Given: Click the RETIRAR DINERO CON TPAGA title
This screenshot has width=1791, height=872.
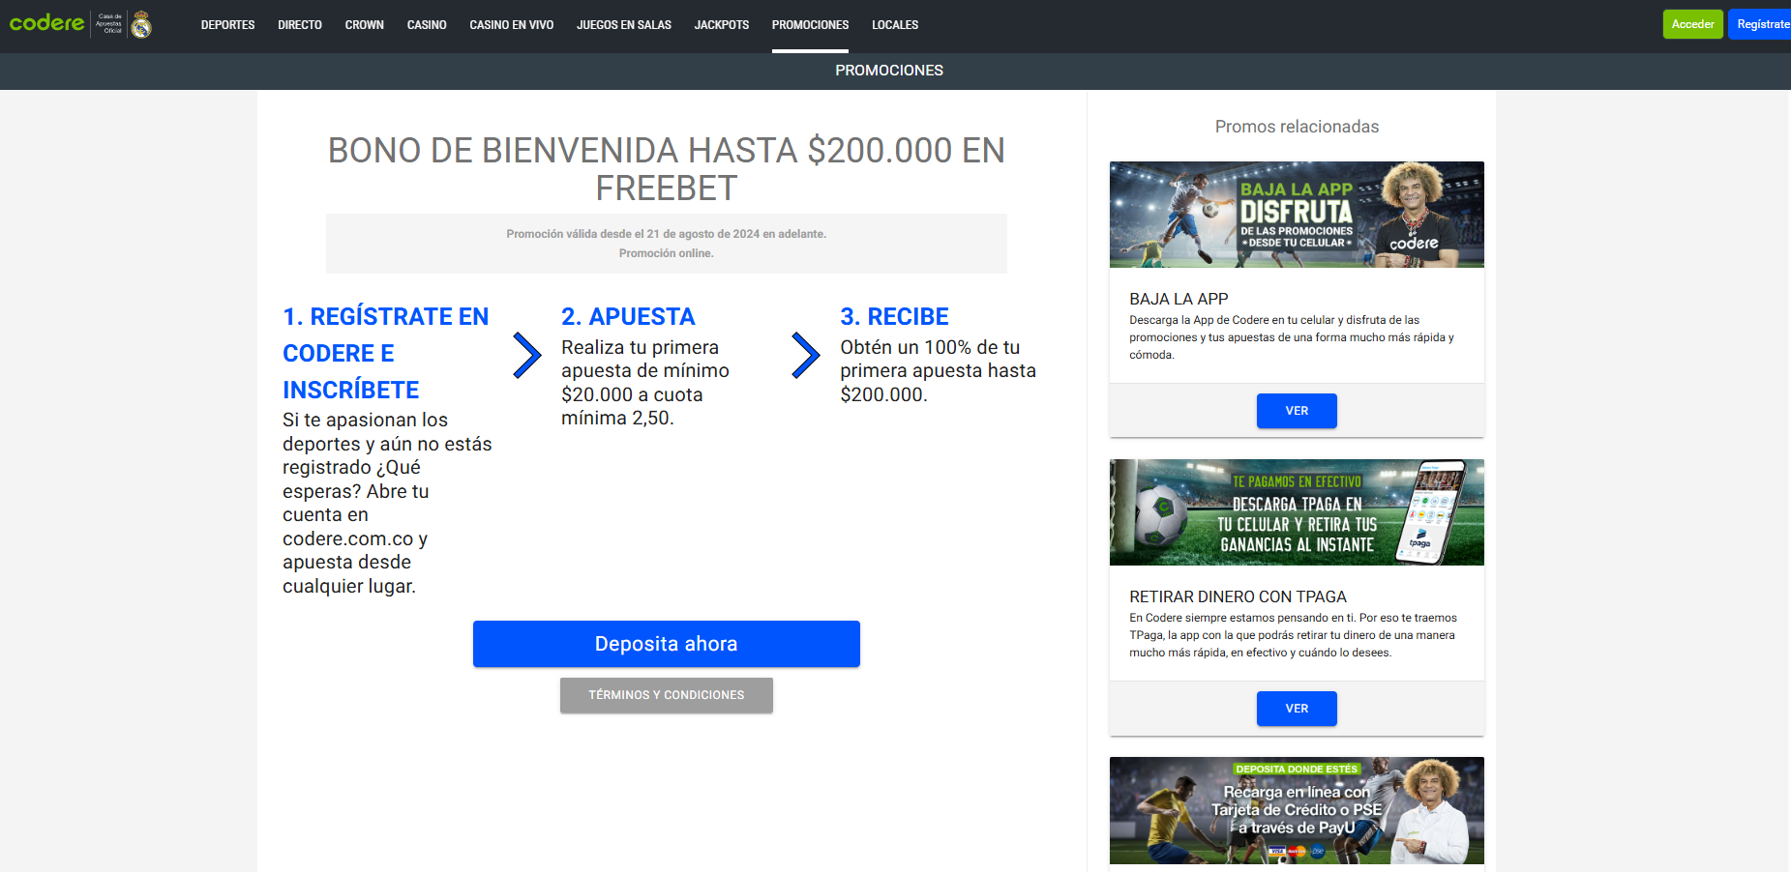Looking at the screenshot, I should click(x=1238, y=597).
